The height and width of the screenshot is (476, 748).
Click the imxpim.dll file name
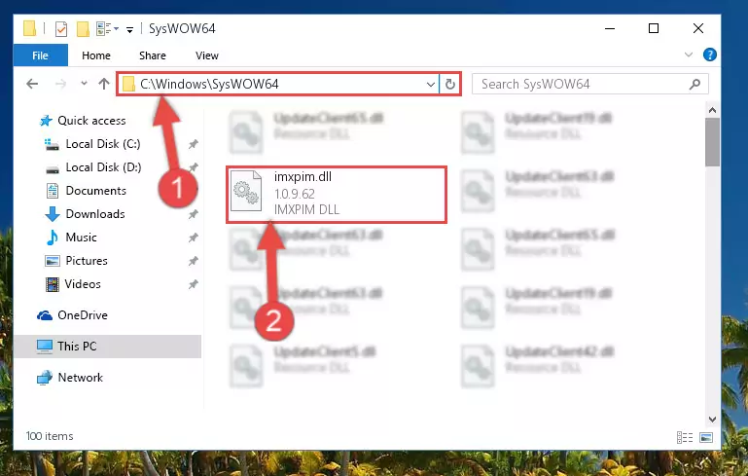click(x=303, y=176)
